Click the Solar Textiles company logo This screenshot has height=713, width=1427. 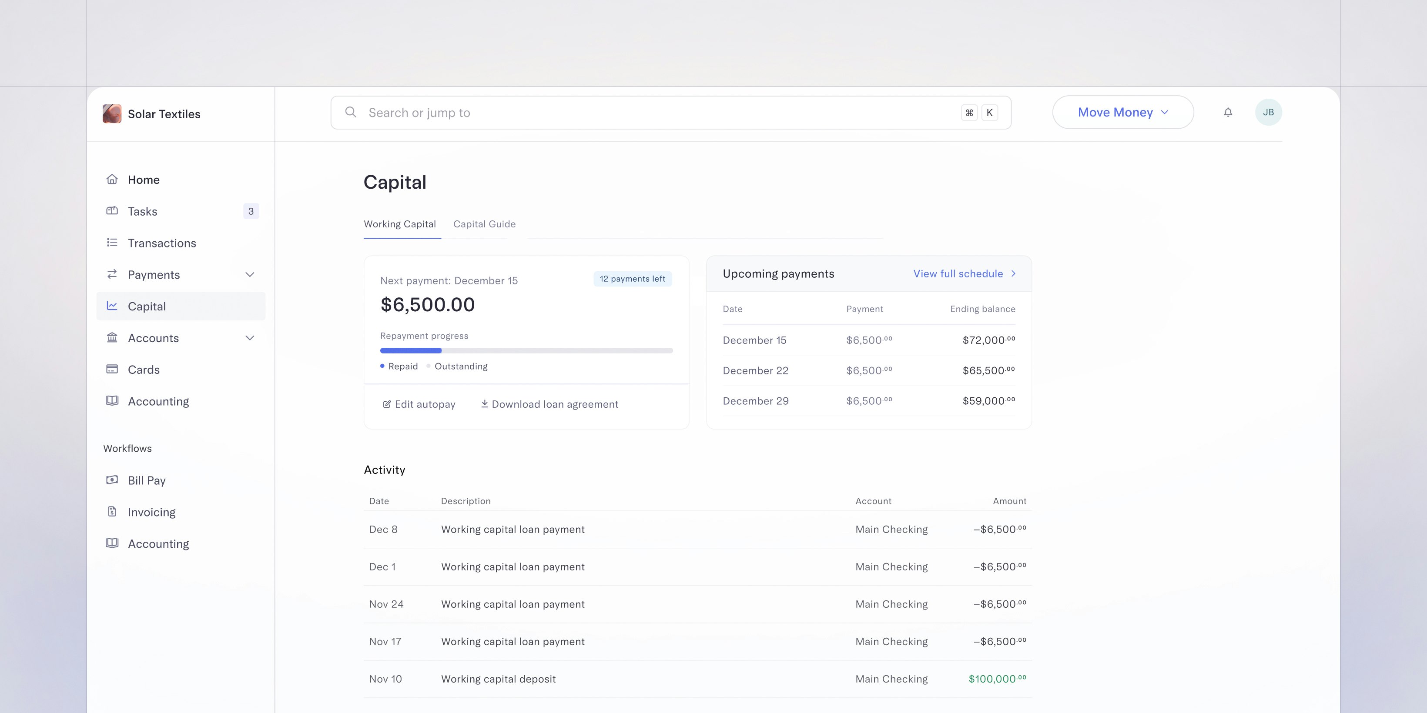112,114
